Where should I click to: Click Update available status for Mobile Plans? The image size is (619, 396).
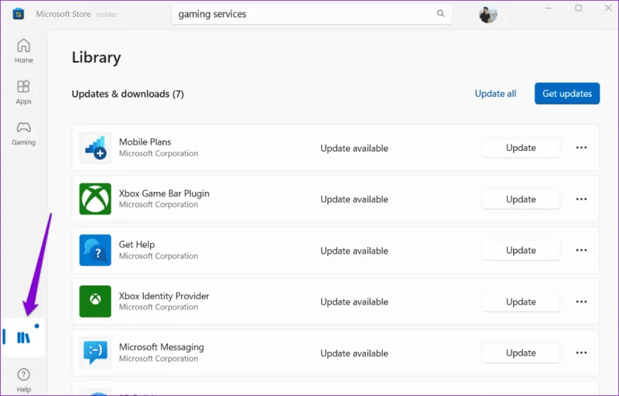[x=354, y=148]
